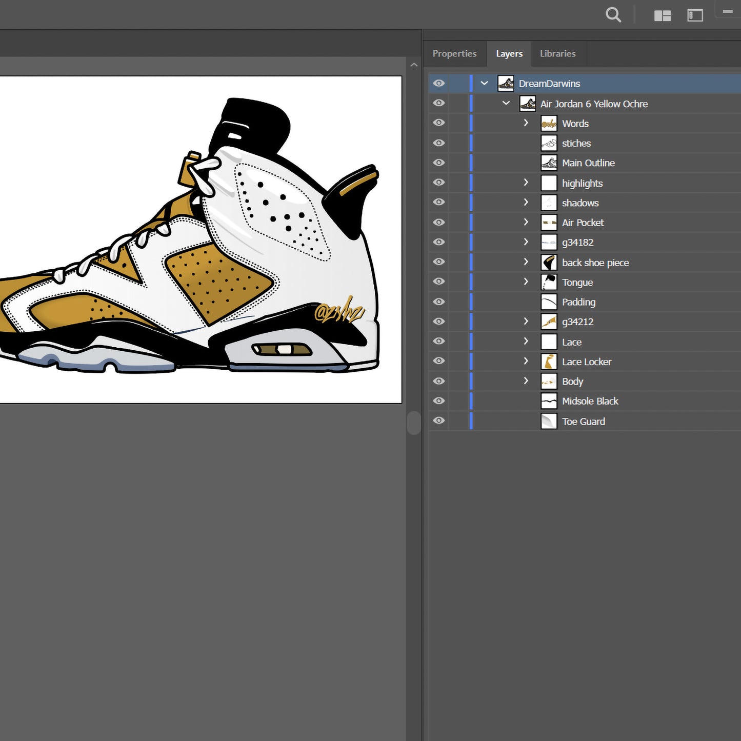This screenshot has height=741, width=741.
Task: Expand the Lace Locker group
Action: pyautogui.click(x=526, y=361)
